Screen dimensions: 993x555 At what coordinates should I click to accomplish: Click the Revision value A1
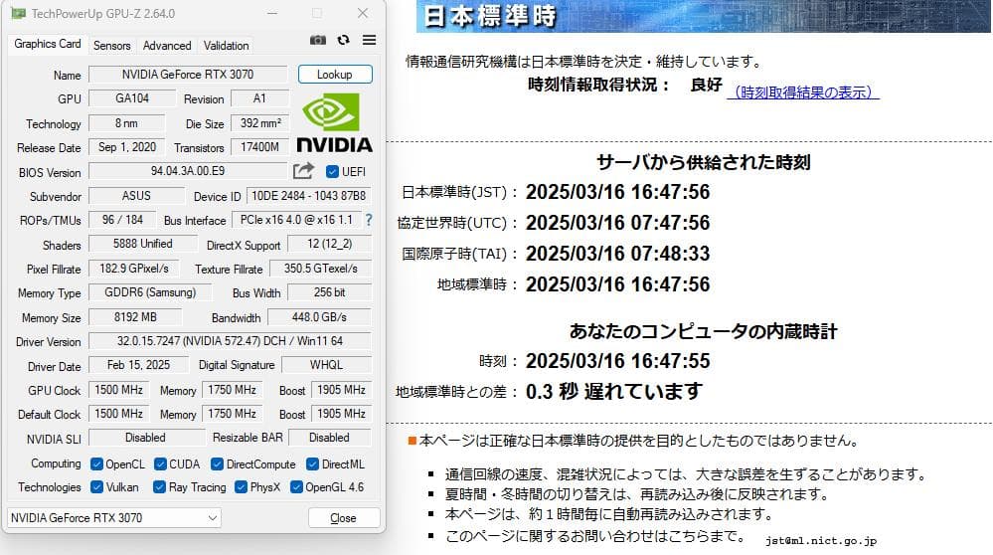[x=259, y=98]
